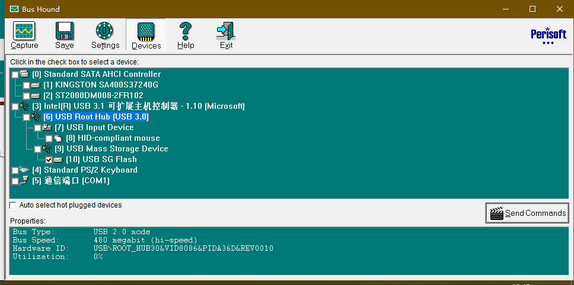The width and height of the screenshot is (574, 285).
Task: Select (1) KINGSTON SA400S37240G row
Action: pyautogui.click(x=101, y=85)
